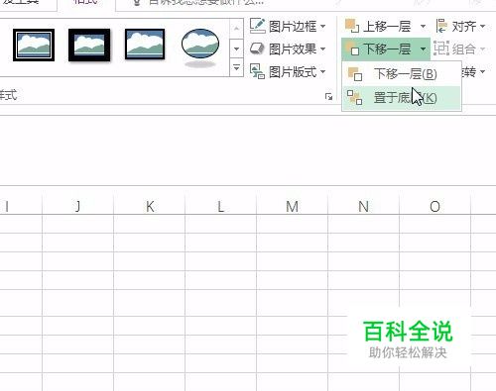Select column K header
496x391 pixels.
click(150, 207)
